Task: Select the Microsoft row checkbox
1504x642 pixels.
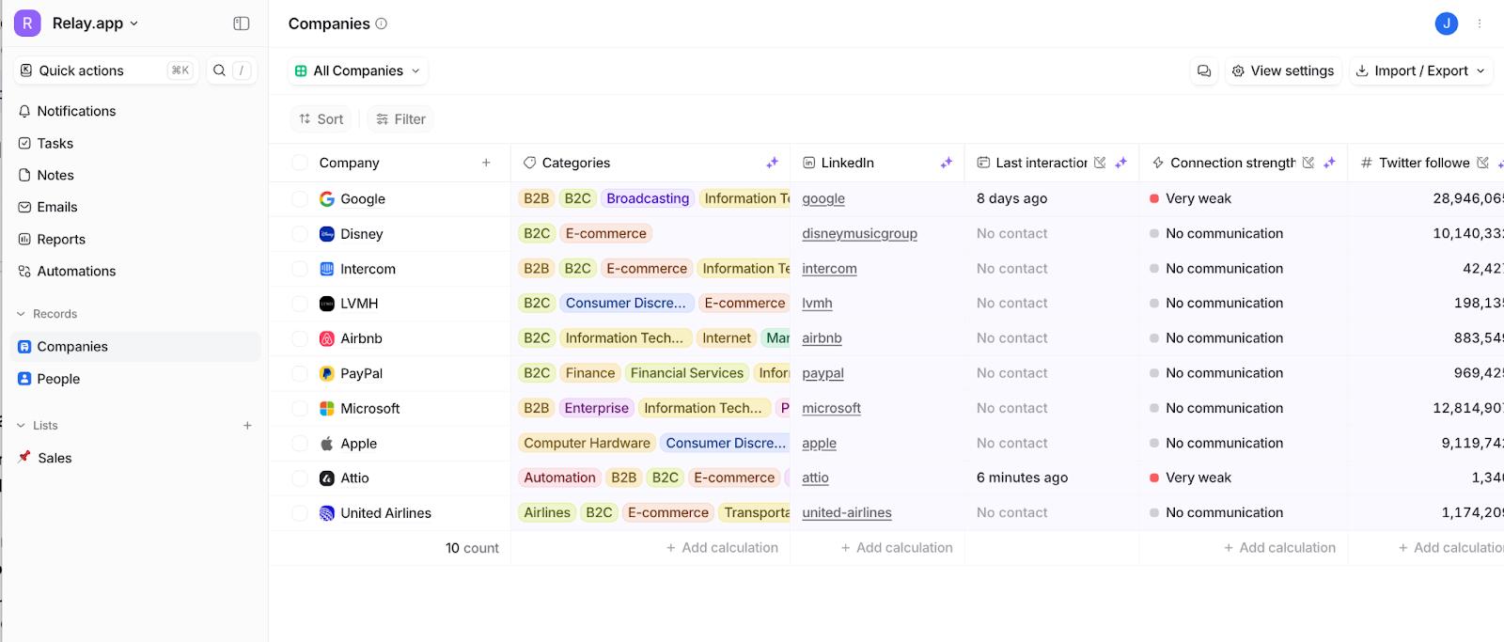Action: coord(300,409)
